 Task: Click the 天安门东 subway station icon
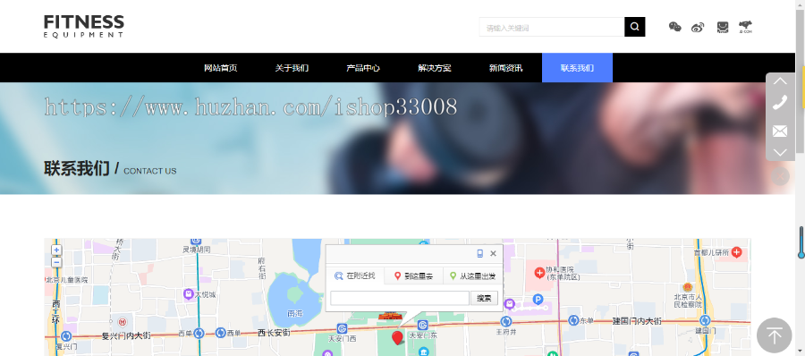click(x=422, y=326)
